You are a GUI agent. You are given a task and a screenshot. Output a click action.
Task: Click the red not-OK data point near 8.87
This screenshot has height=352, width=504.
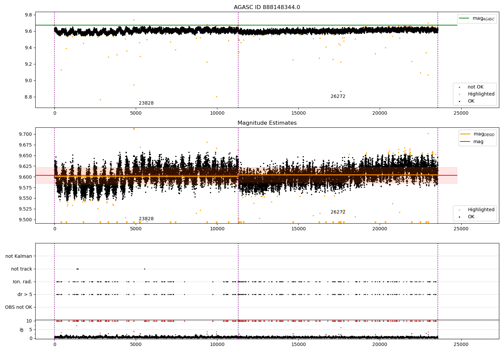tap(341, 91)
